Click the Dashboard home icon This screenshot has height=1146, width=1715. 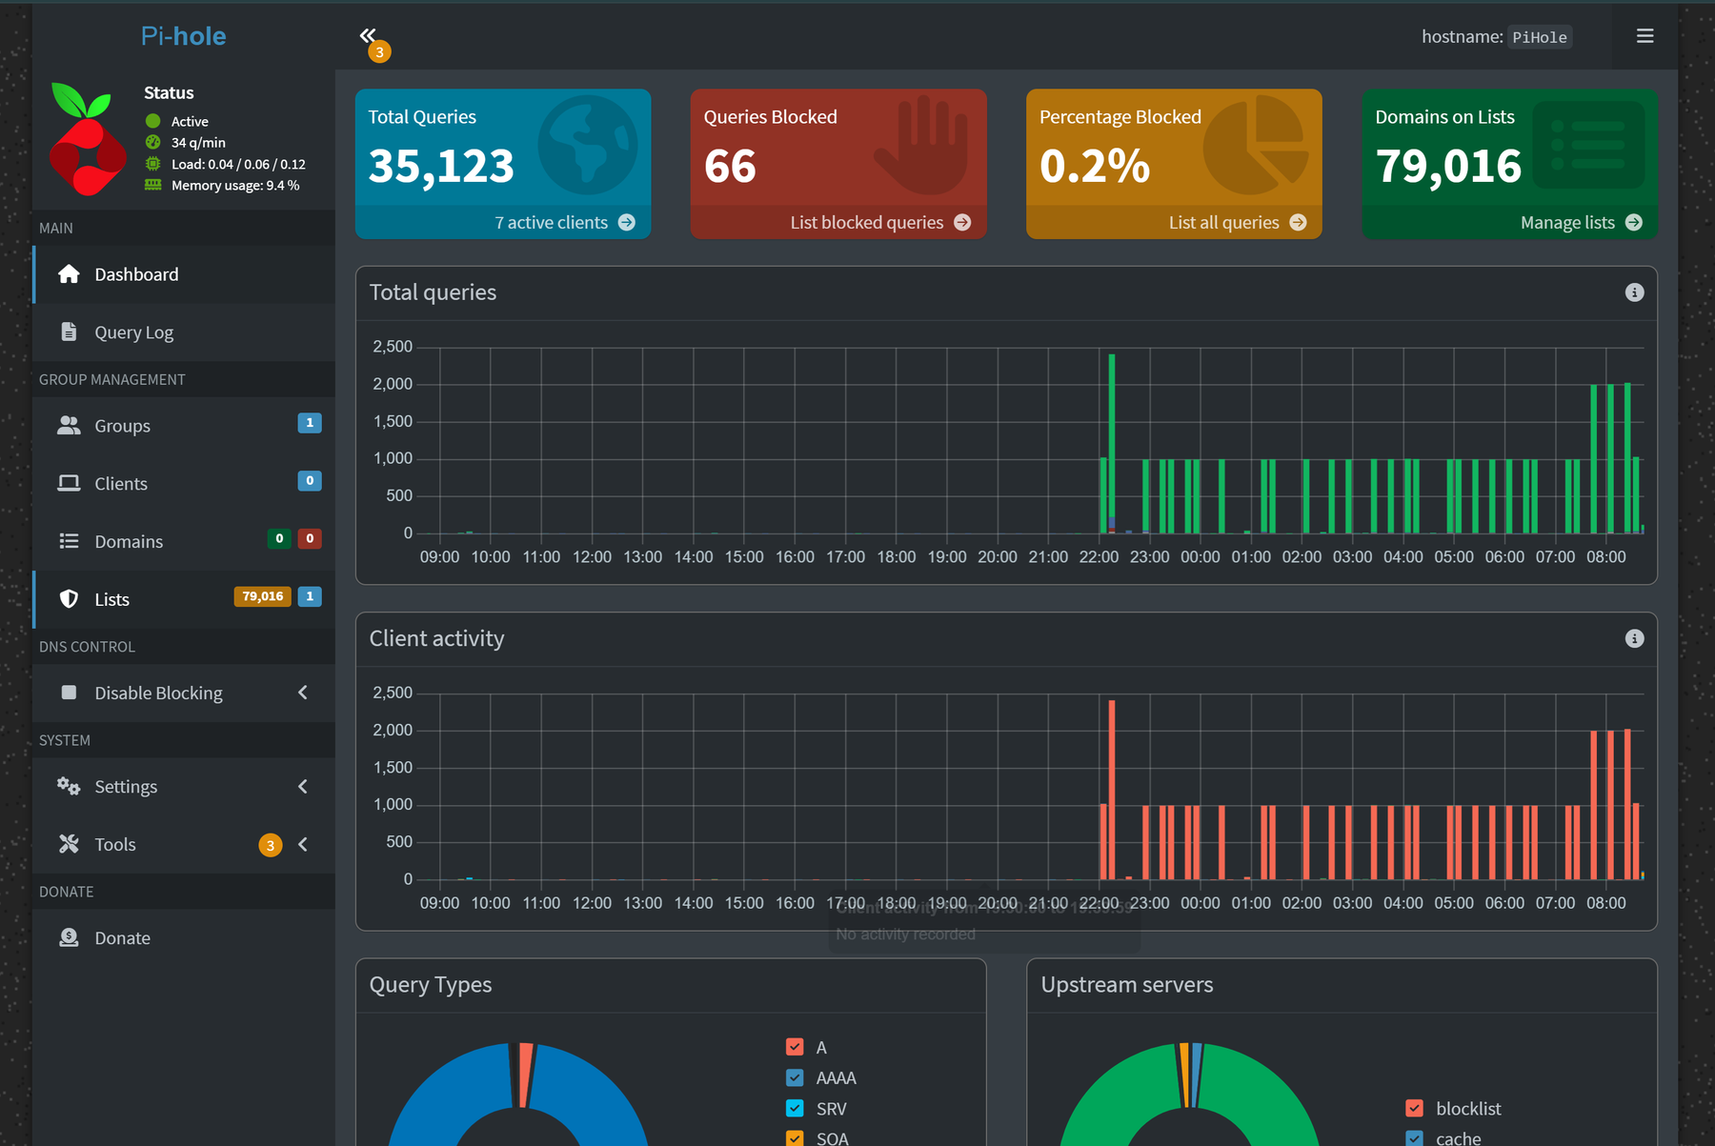(69, 274)
